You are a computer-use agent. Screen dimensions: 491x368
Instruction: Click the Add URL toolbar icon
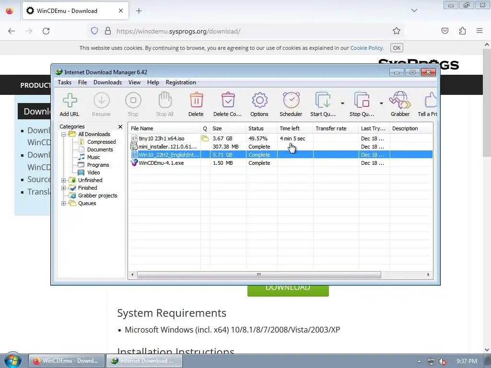(70, 100)
